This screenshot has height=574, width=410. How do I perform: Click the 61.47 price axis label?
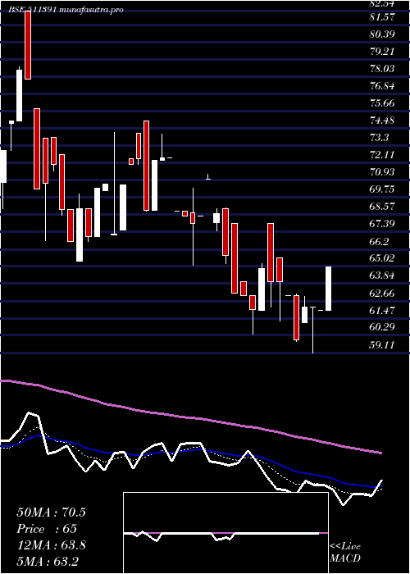tap(383, 311)
